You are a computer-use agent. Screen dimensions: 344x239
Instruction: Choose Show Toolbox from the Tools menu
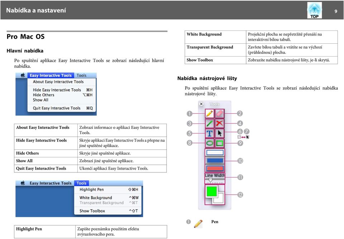click(x=108, y=211)
